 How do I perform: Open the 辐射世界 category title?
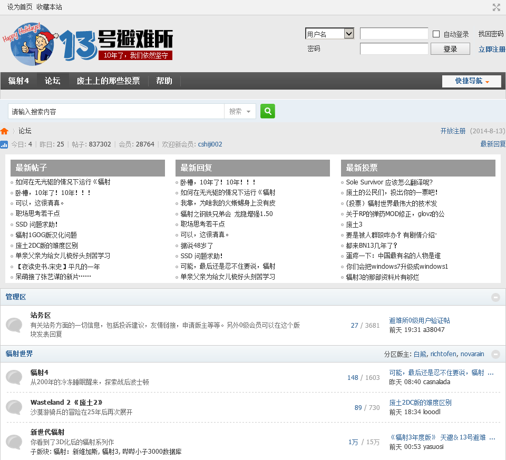19,354
